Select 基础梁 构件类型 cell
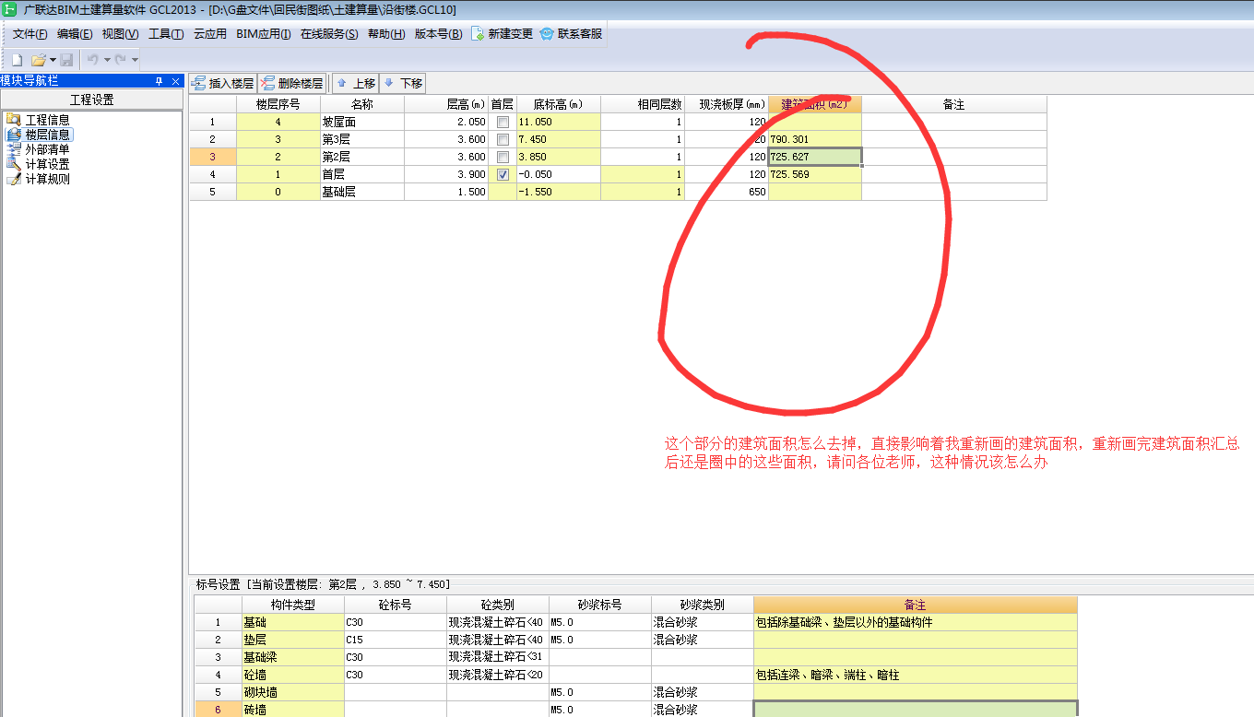1254x717 pixels. (x=293, y=657)
